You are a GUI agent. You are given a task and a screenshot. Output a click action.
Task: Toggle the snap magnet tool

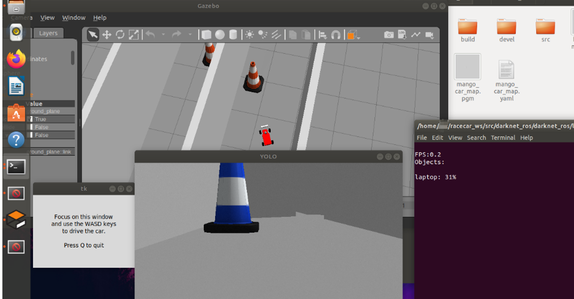(x=336, y=35)
